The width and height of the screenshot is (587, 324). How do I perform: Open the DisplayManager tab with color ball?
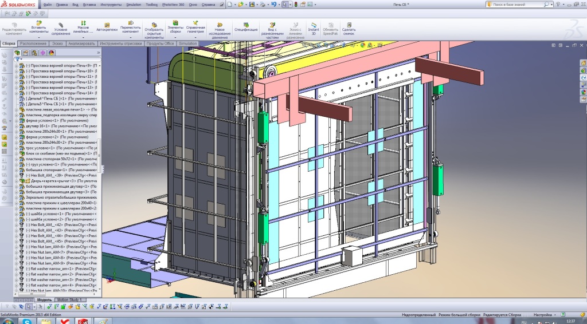(x=51, y=53)
